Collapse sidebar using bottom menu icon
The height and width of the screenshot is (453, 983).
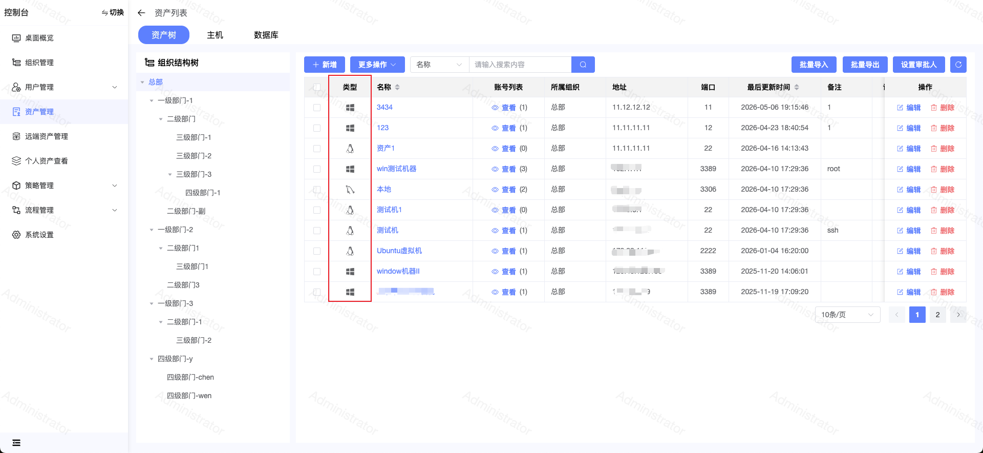point(16,443)
